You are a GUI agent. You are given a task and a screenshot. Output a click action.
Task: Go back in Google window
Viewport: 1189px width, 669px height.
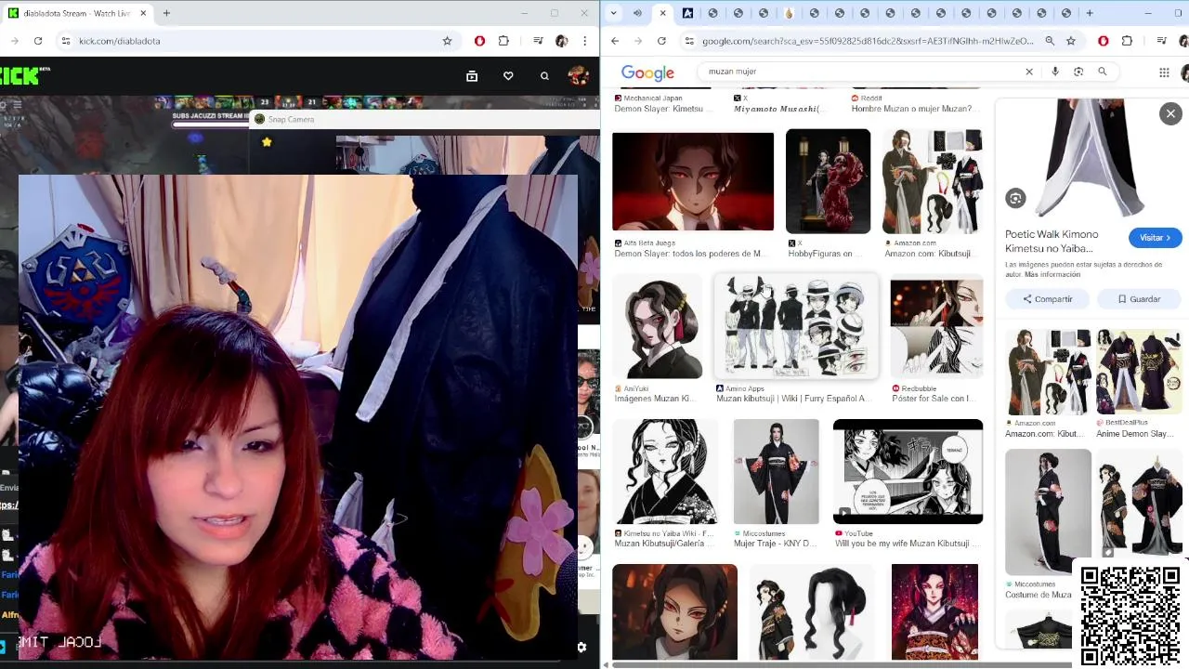[615, 41]
